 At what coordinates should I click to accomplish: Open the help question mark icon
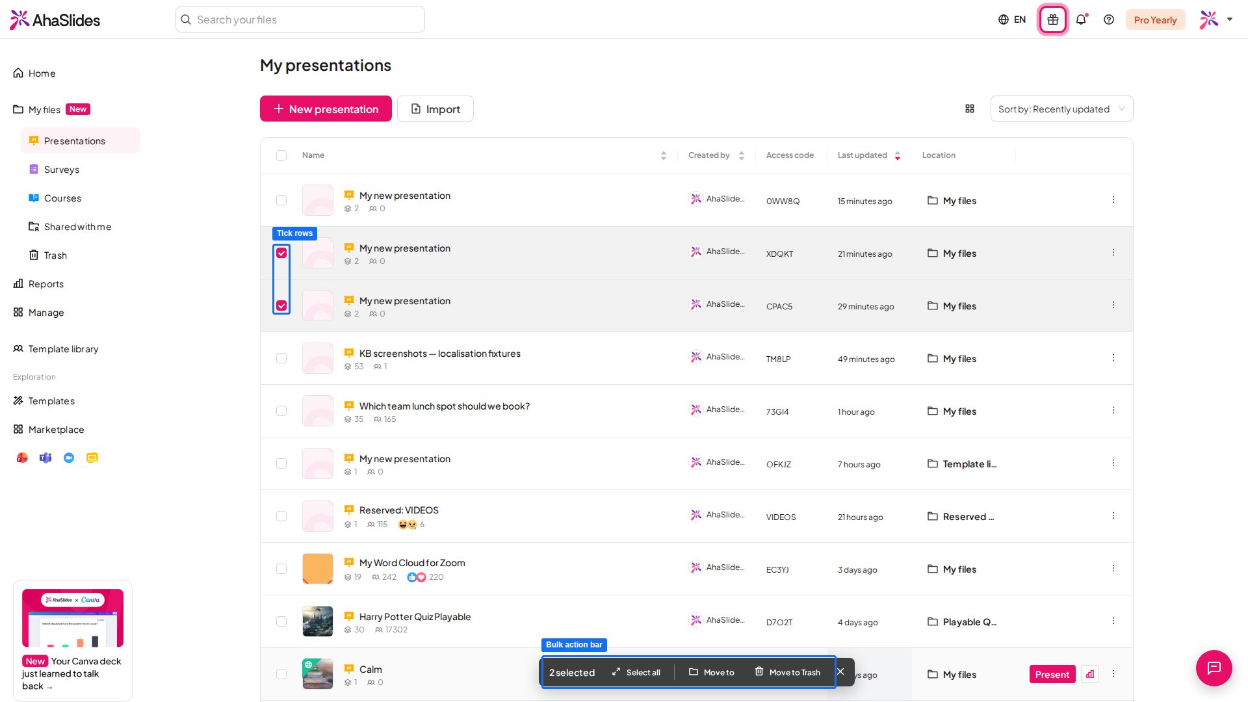[x=1109, y=19]
